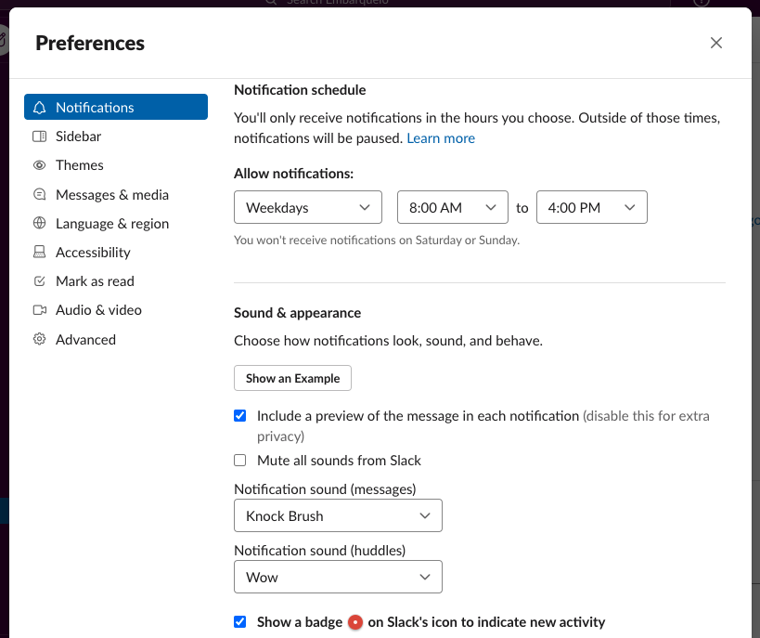The height and width of the screenshot is (638, 760).
Task: Select Language & region section
Action: (x=116, y=223)
